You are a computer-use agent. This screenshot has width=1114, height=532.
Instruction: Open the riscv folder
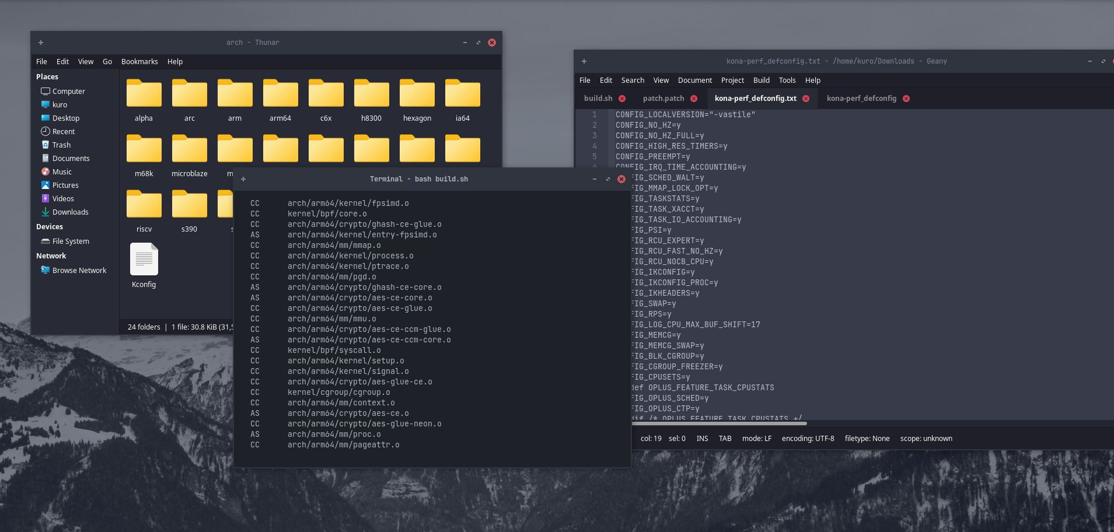(144, 204)
